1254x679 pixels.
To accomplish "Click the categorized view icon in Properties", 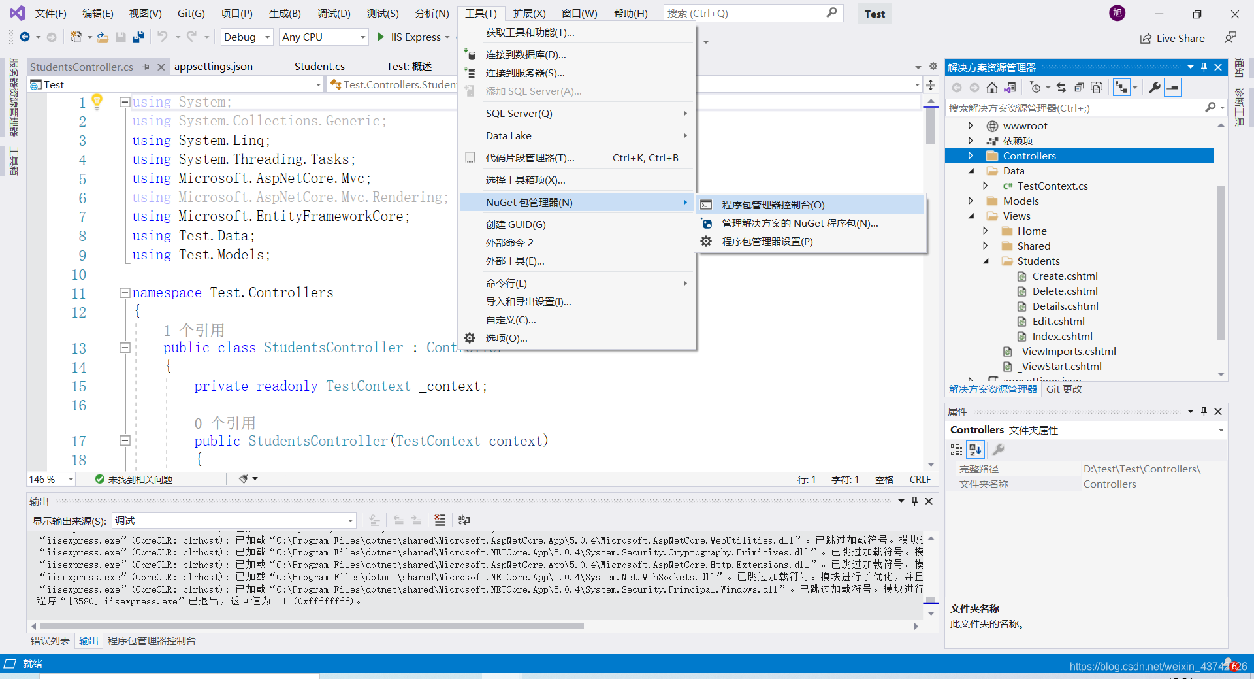I will (956, 450).
